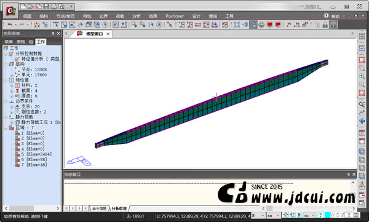Viewport: 369px width, 222px height.
Task: Click the cyan color box in status bar
Action: pos(327,215)
